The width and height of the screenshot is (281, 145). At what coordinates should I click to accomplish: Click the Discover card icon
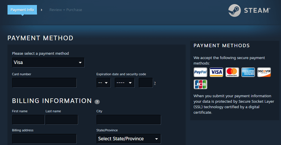click(x=264, y=72)
